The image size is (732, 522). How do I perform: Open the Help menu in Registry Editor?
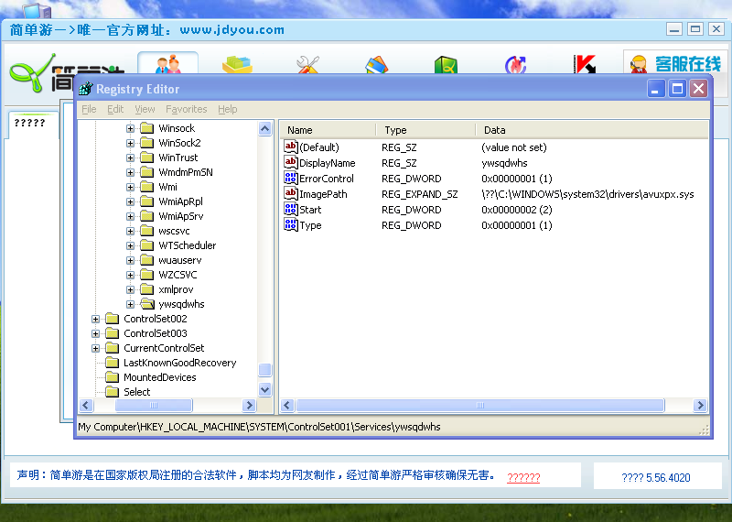(227, 109)
